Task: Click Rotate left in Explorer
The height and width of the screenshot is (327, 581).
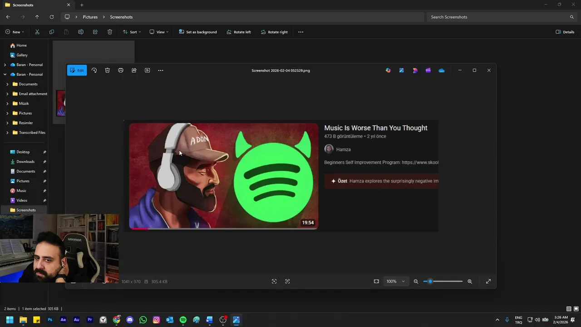Action: point(238,32)
